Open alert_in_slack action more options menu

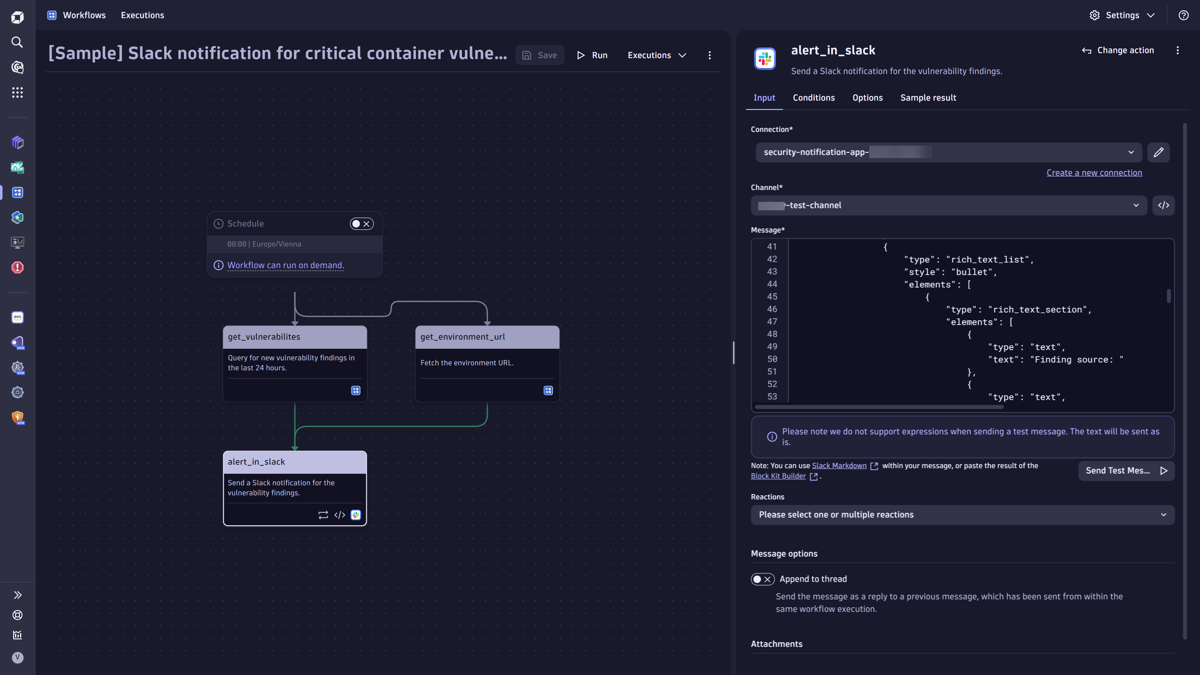1177,50
